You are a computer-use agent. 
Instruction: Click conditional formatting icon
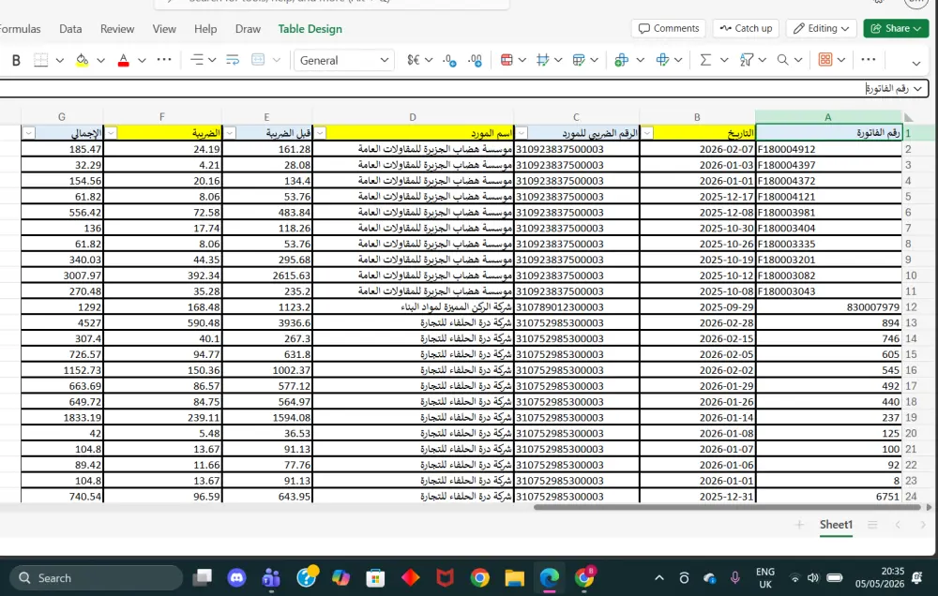[x=507, y=60]
